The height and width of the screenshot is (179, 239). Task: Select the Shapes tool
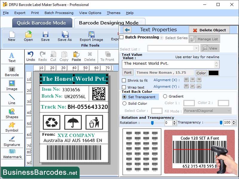tap(12, 114)
